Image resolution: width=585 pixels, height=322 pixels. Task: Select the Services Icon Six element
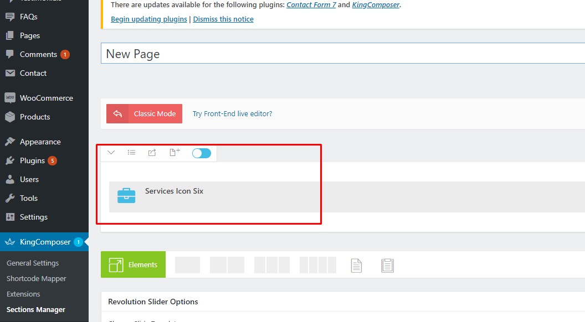coord(174,191)
